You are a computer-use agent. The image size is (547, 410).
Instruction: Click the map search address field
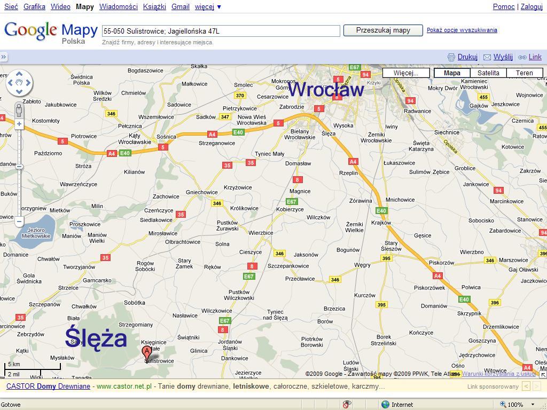tap(221, 31)
